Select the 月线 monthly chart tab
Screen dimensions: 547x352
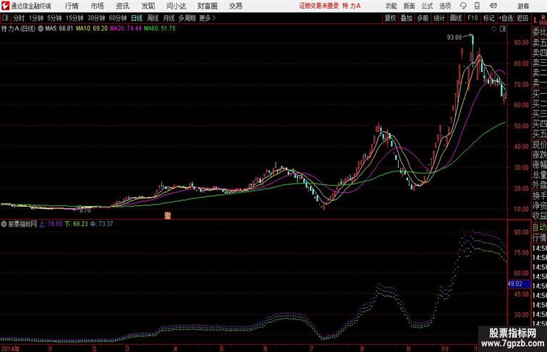click(x=169, y=18)
